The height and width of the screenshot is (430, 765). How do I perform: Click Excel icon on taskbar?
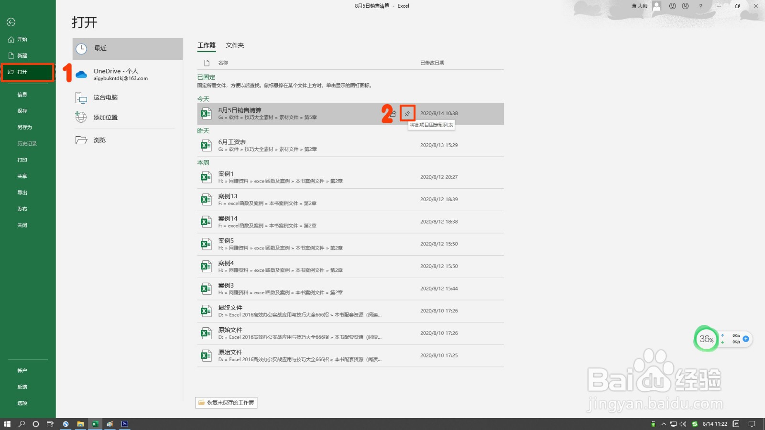click(95, 424)
